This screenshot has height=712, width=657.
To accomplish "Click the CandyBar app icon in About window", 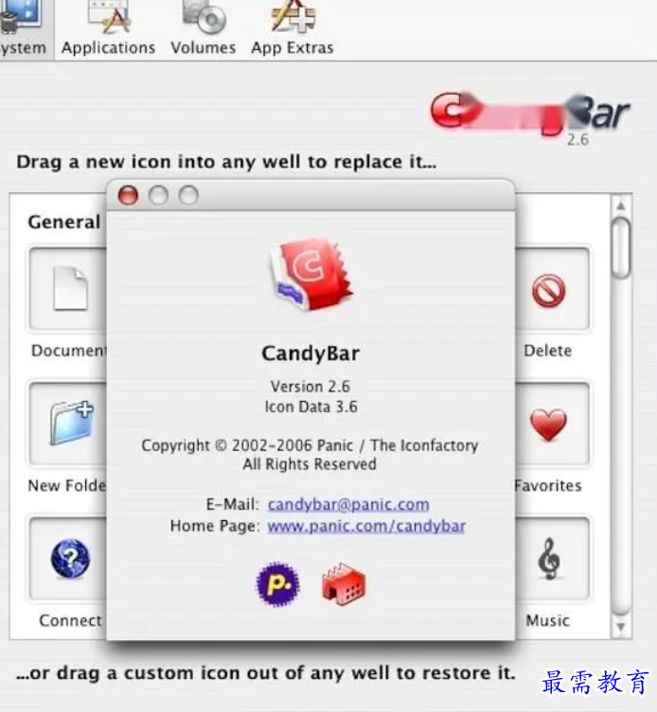I will tap(311, 274).
